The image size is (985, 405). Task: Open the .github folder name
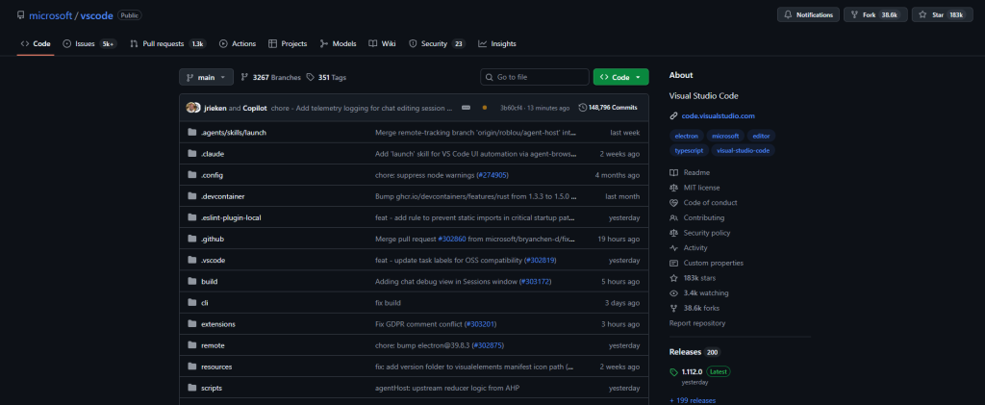click(x=213, y=240)
